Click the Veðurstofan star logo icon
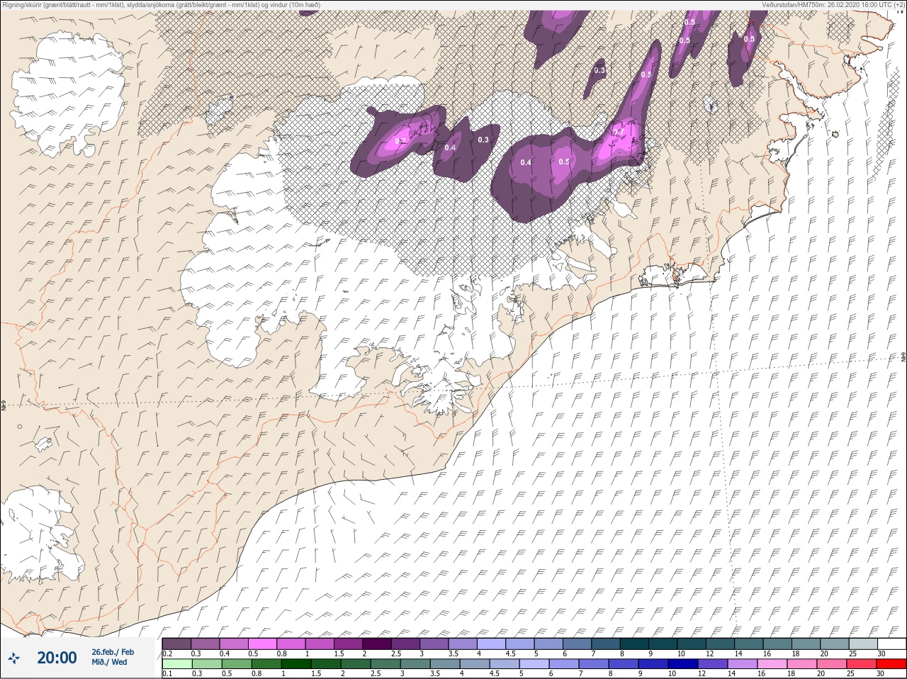Viewport: 907px width, 679px height. (x=14, y=658)
